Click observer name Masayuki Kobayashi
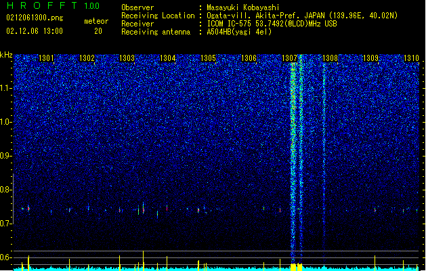This screenshot has height=271, width=426. (243, 7)
